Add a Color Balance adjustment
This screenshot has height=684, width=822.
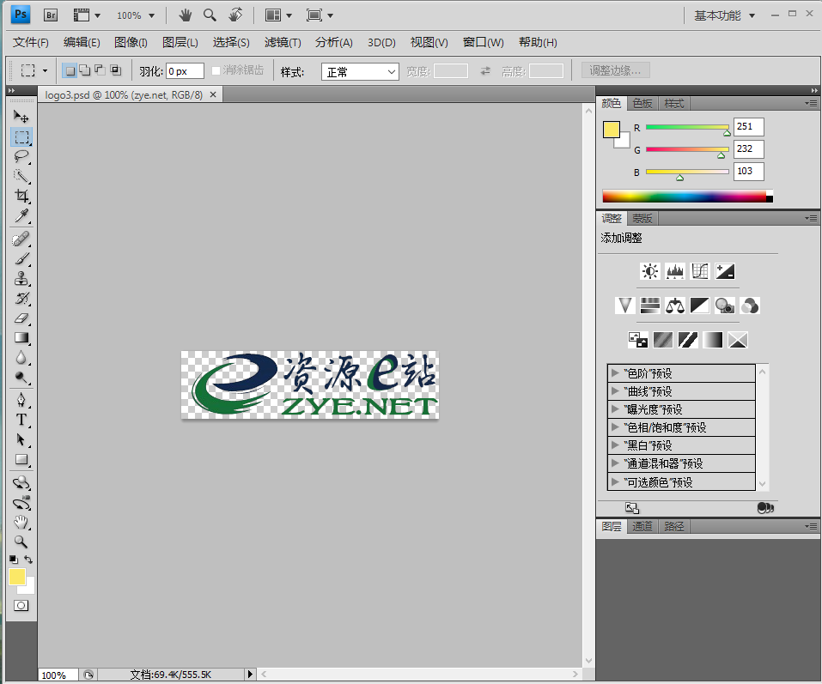point(674,306)
